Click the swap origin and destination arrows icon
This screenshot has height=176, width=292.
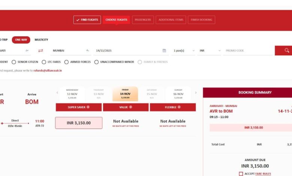point(40,51)
